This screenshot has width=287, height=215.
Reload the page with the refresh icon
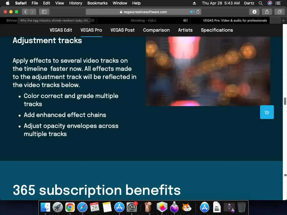point(198,12)
